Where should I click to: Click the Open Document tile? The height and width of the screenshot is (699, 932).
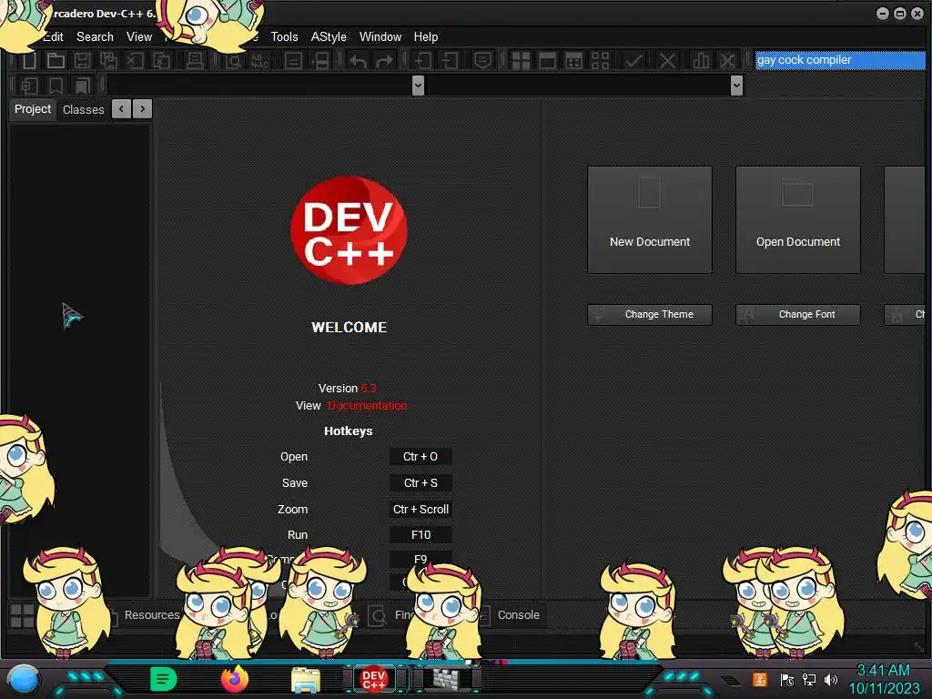pyautogui.click(x=797, y=219)
